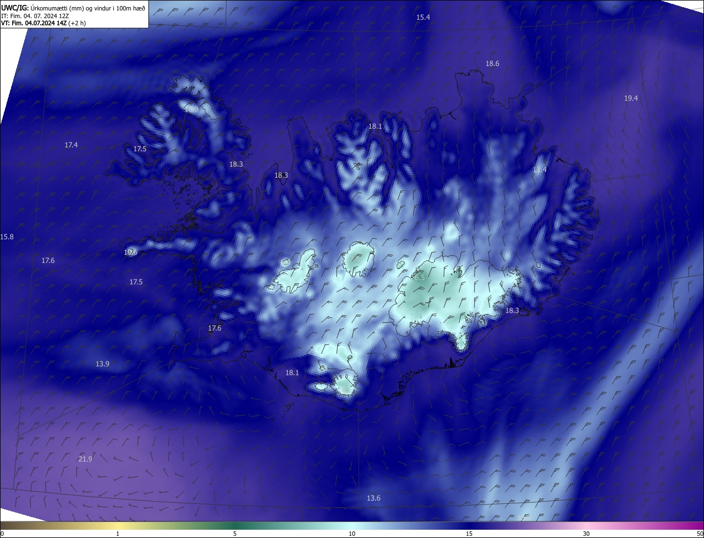Click the color scale tick labeled 5
This screenshot has height=538, width=704.
(x=235, y=534)
